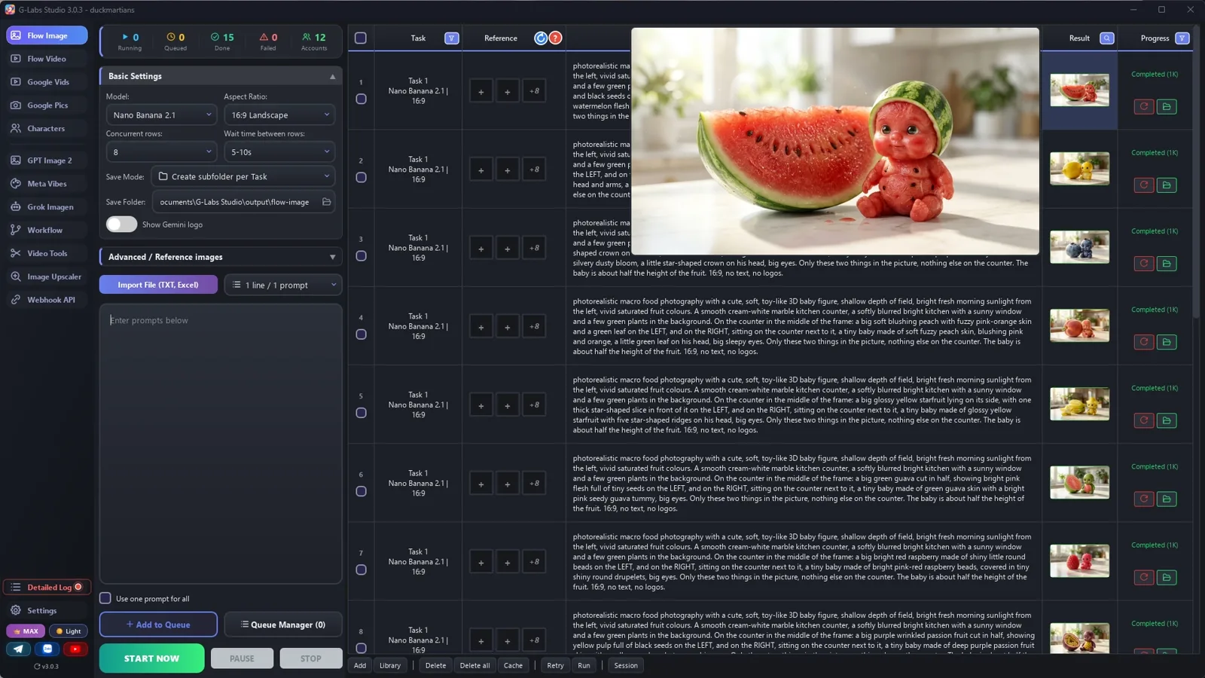This screenshot has width=1205, height=678.
Task: Click the +8 reference button in row 2
Action: click(534, 169)
